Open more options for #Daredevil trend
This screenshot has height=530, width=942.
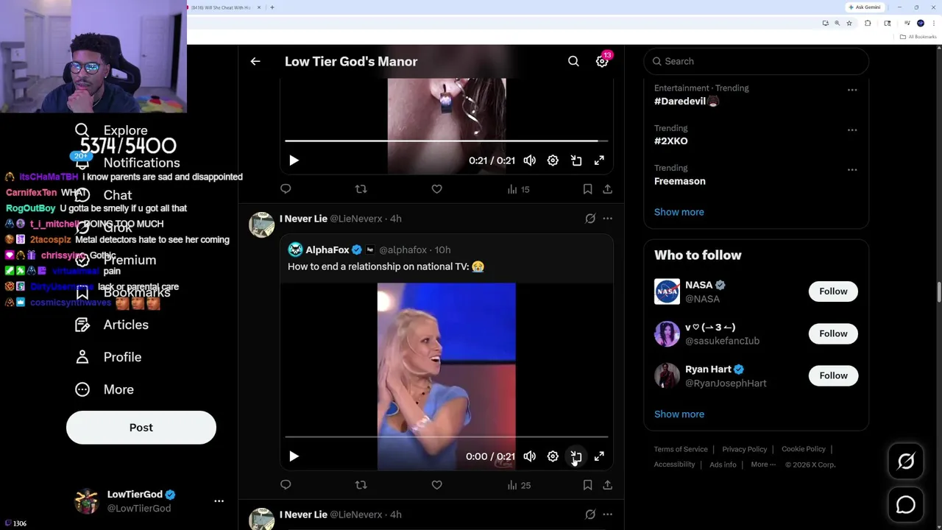pos(852,90)
